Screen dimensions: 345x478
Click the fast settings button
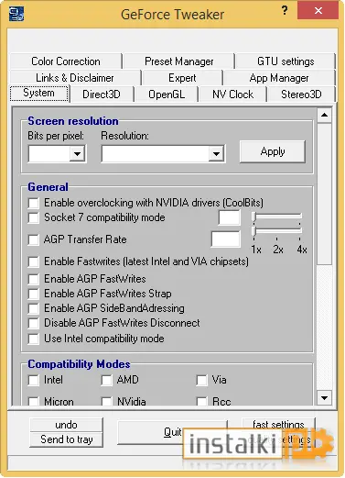pyautogui.click(x=278, y=425)
